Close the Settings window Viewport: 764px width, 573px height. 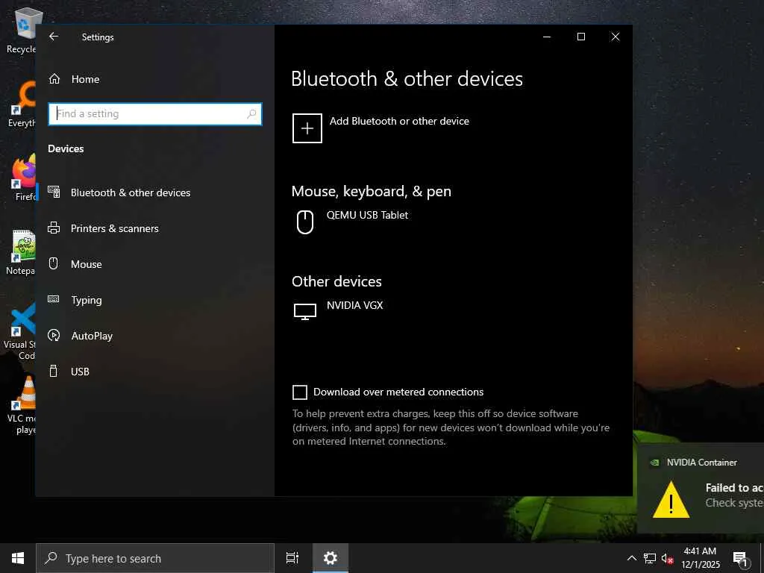(x=616, y=37)
